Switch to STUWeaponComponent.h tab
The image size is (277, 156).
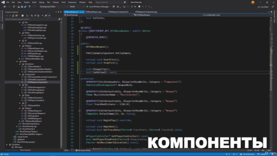[118, 12]
